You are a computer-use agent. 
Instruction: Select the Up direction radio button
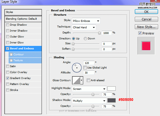click(x=74, y=39)
